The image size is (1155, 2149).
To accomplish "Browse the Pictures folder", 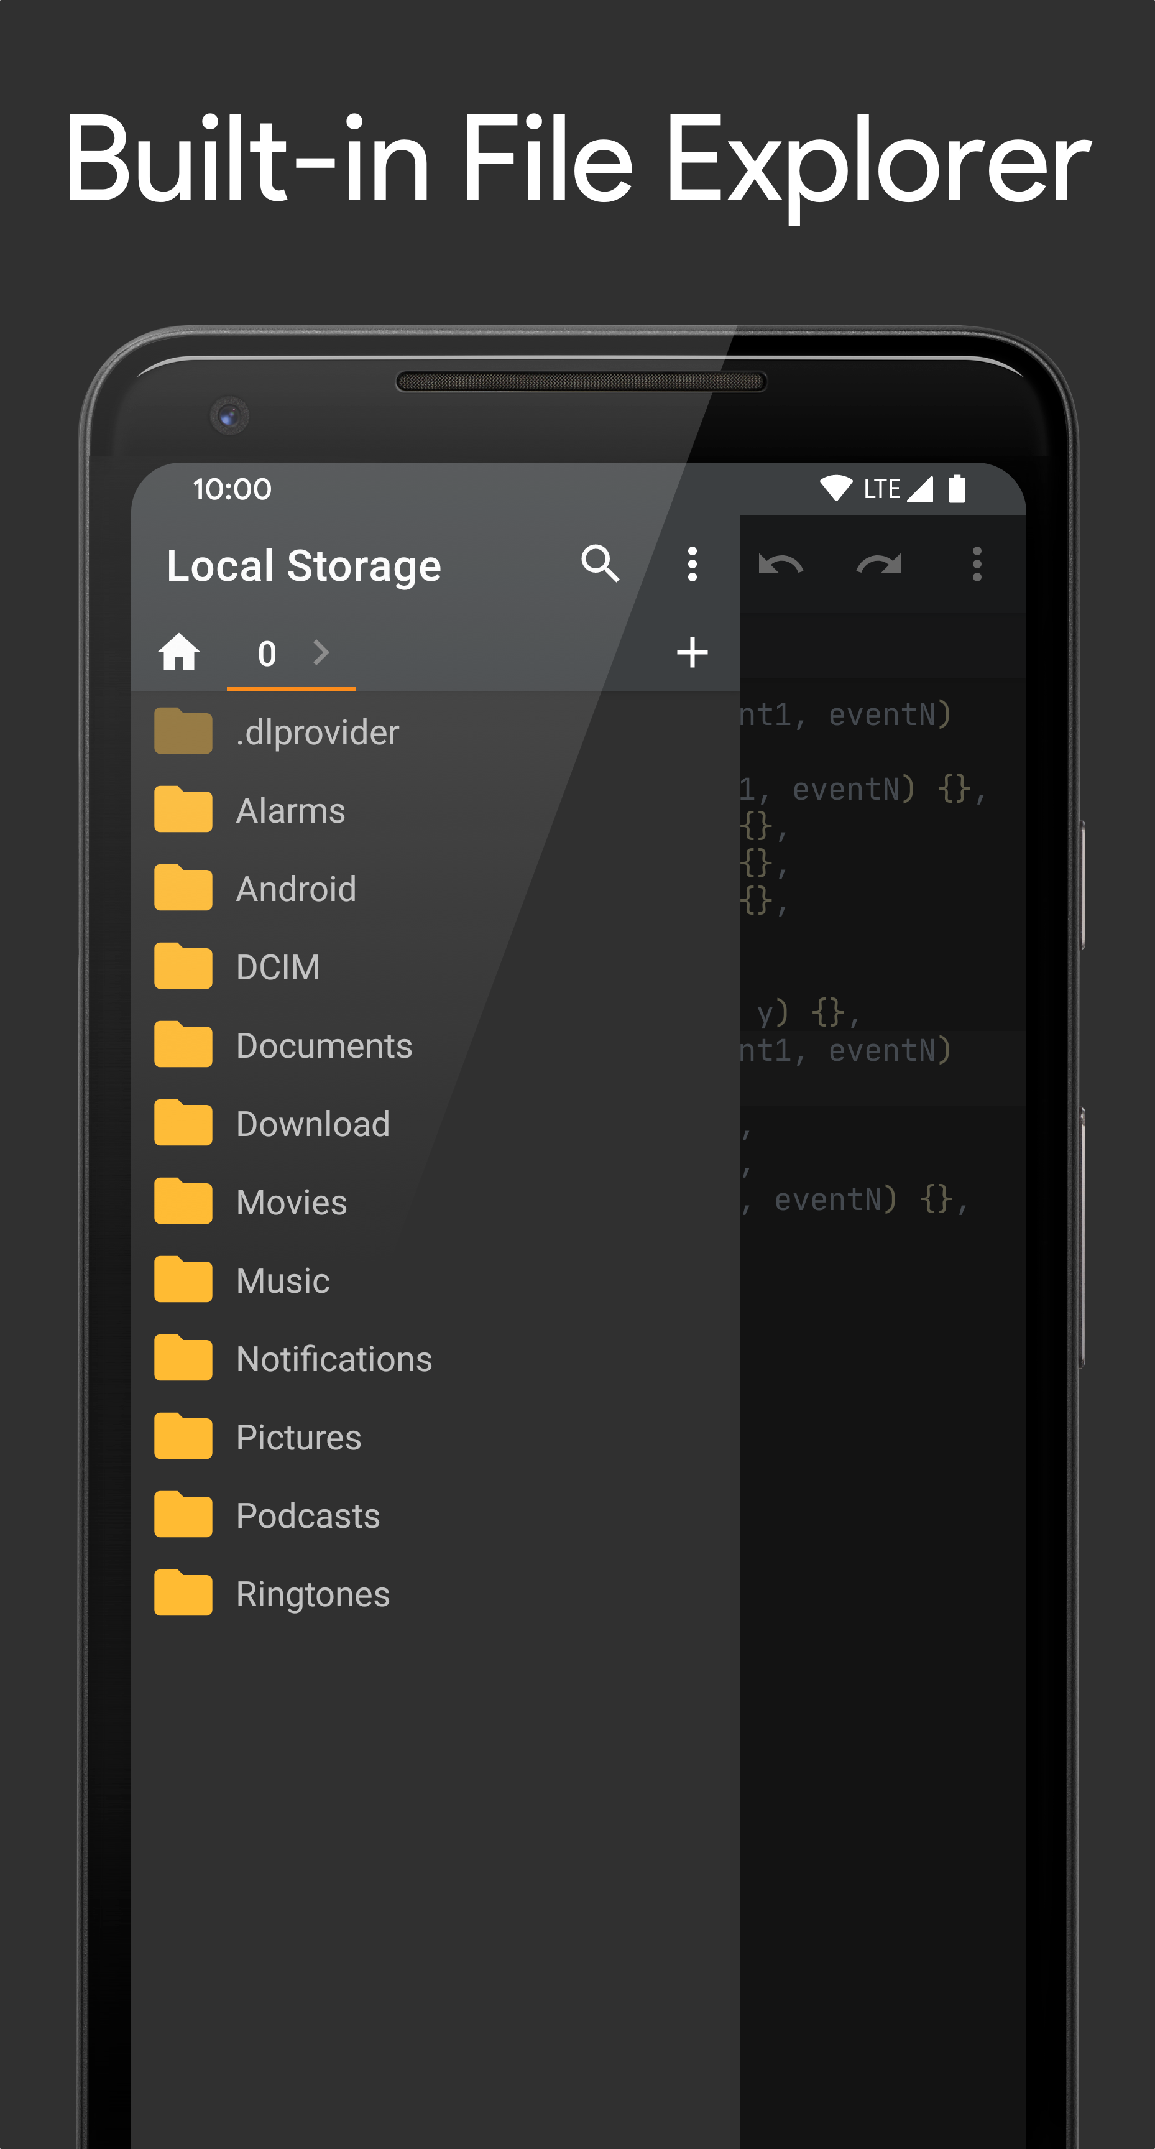I will pyautogui.click(x=298, y=1438).
